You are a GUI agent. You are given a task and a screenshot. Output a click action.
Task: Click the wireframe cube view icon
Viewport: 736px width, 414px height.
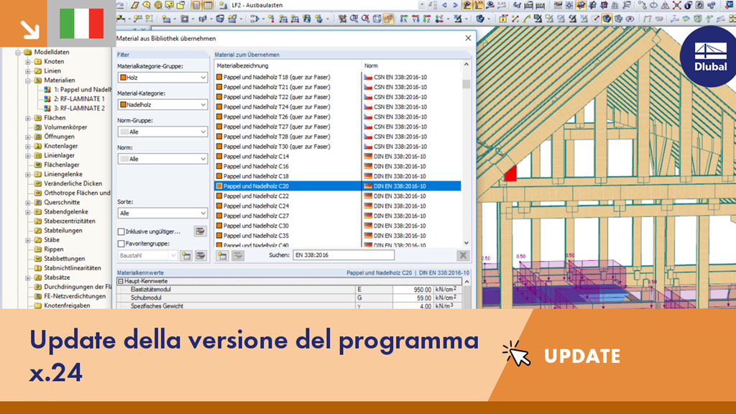point(377,19)
